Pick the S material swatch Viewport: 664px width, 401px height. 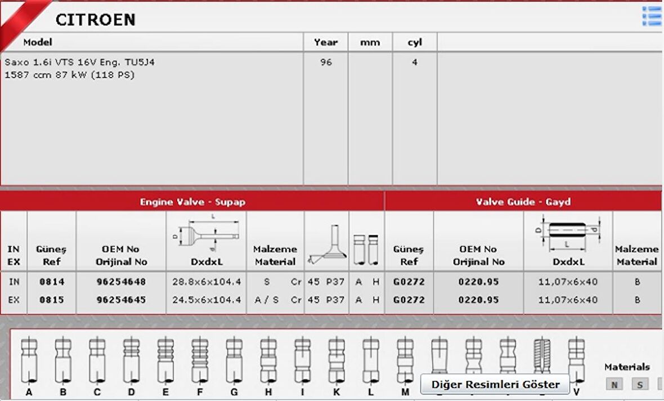point(640,385)
